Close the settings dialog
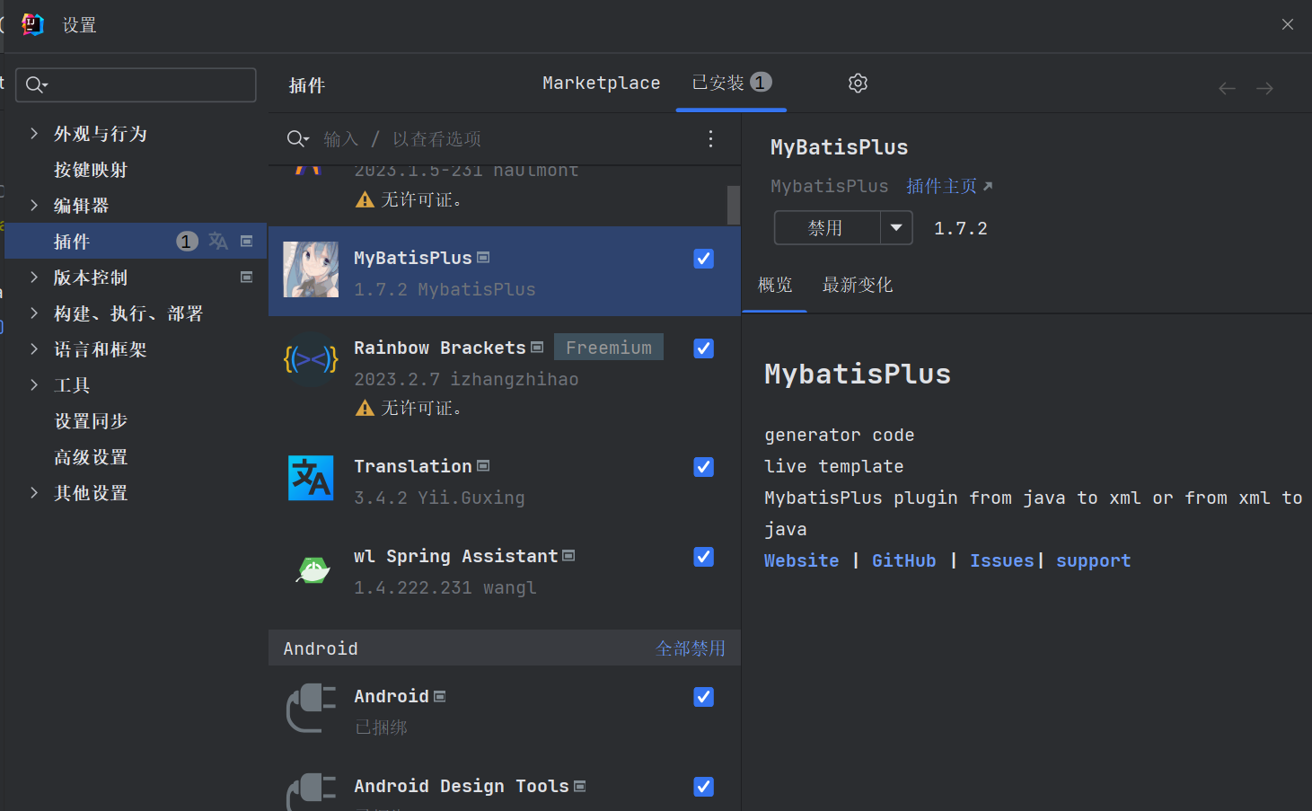 pyautogui.click(x=1288, y=24)
